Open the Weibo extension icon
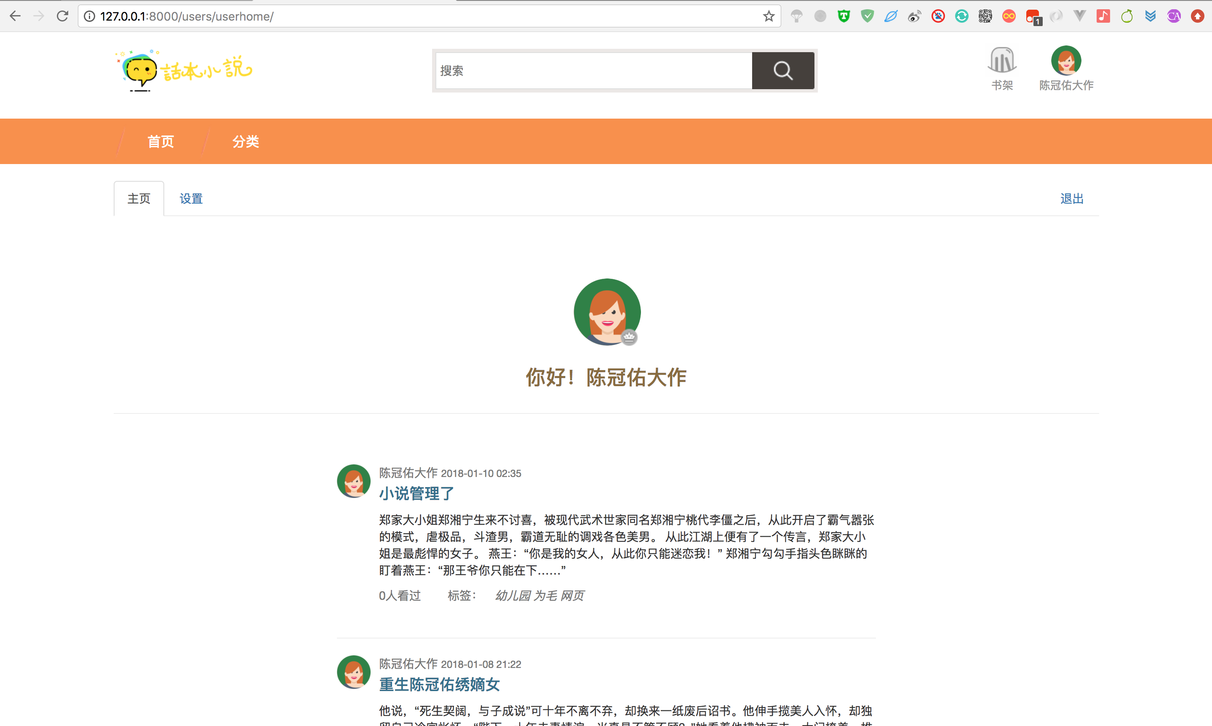The width and height of the screenshot is (1212, 726). 914,16
